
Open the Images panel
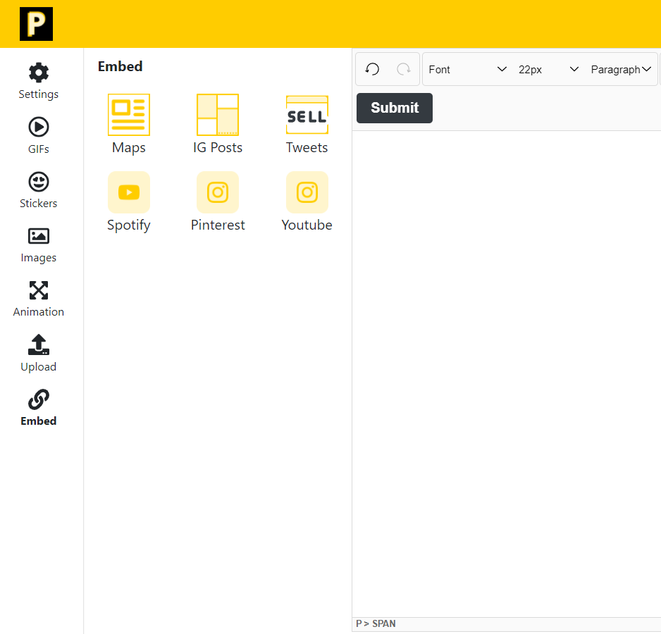[x=38, y=245]
